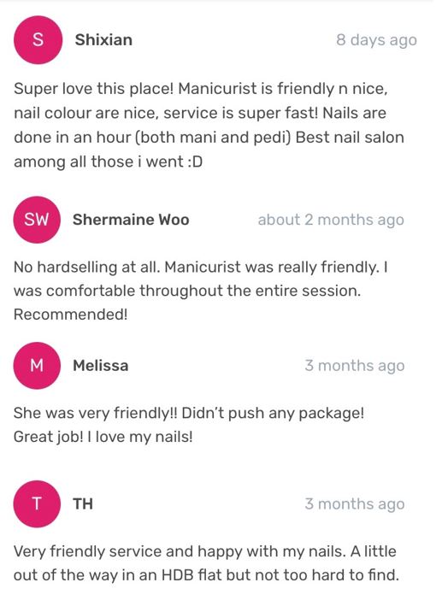This screenshot has width=436, height=612.
Task: Select Melissa's '3 months ago' timestamp
Action: pyautogui.click(x=355, y=366)
